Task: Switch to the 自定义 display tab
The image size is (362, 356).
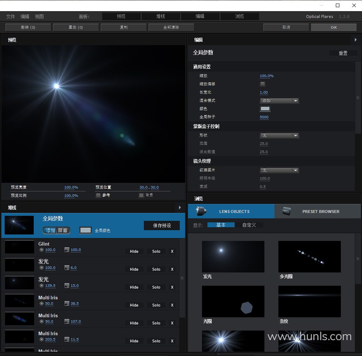Action: point(249,225)
